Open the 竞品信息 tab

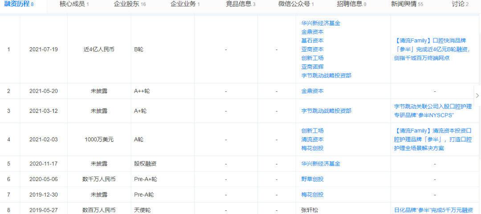(x=241, y=4)
